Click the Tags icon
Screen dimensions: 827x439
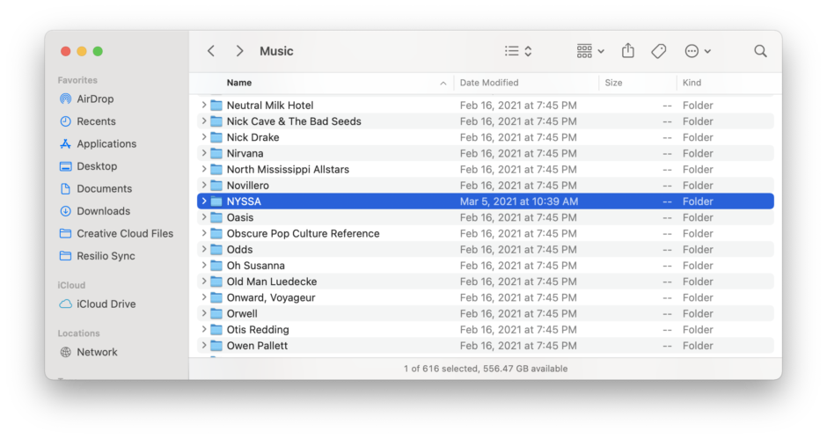coord(658,51)
